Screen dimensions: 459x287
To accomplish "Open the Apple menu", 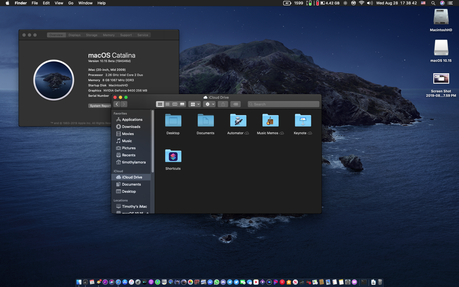I will [x=7, y=3].
